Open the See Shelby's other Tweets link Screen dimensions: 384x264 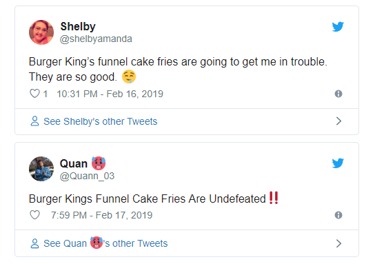coord(101,121)
